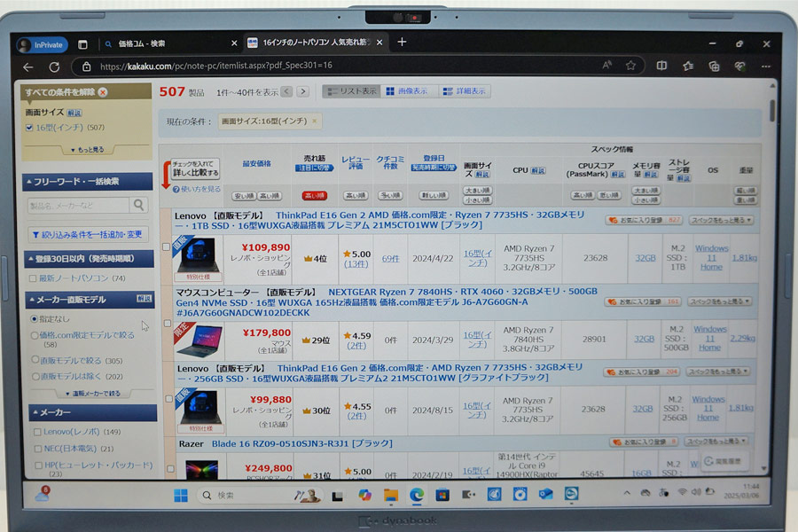Image resolution: width=798 pixels, height=532 pixels.
Task: Switch to the 価格コム - 検索 tab
Action: coord(142,43)
